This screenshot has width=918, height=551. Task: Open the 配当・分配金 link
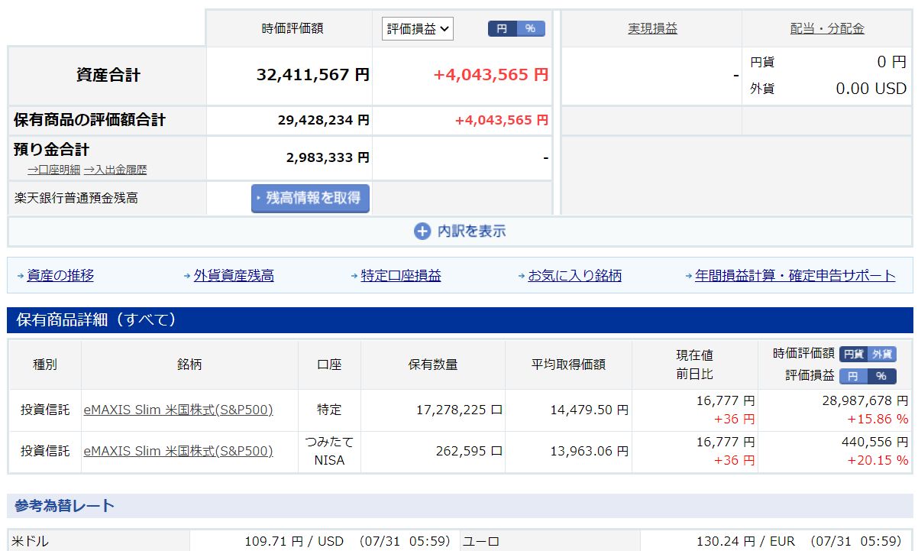click(x=827, y=29)
